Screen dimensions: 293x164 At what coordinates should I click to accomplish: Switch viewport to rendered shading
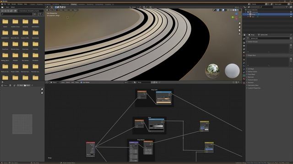click(238, 10)
